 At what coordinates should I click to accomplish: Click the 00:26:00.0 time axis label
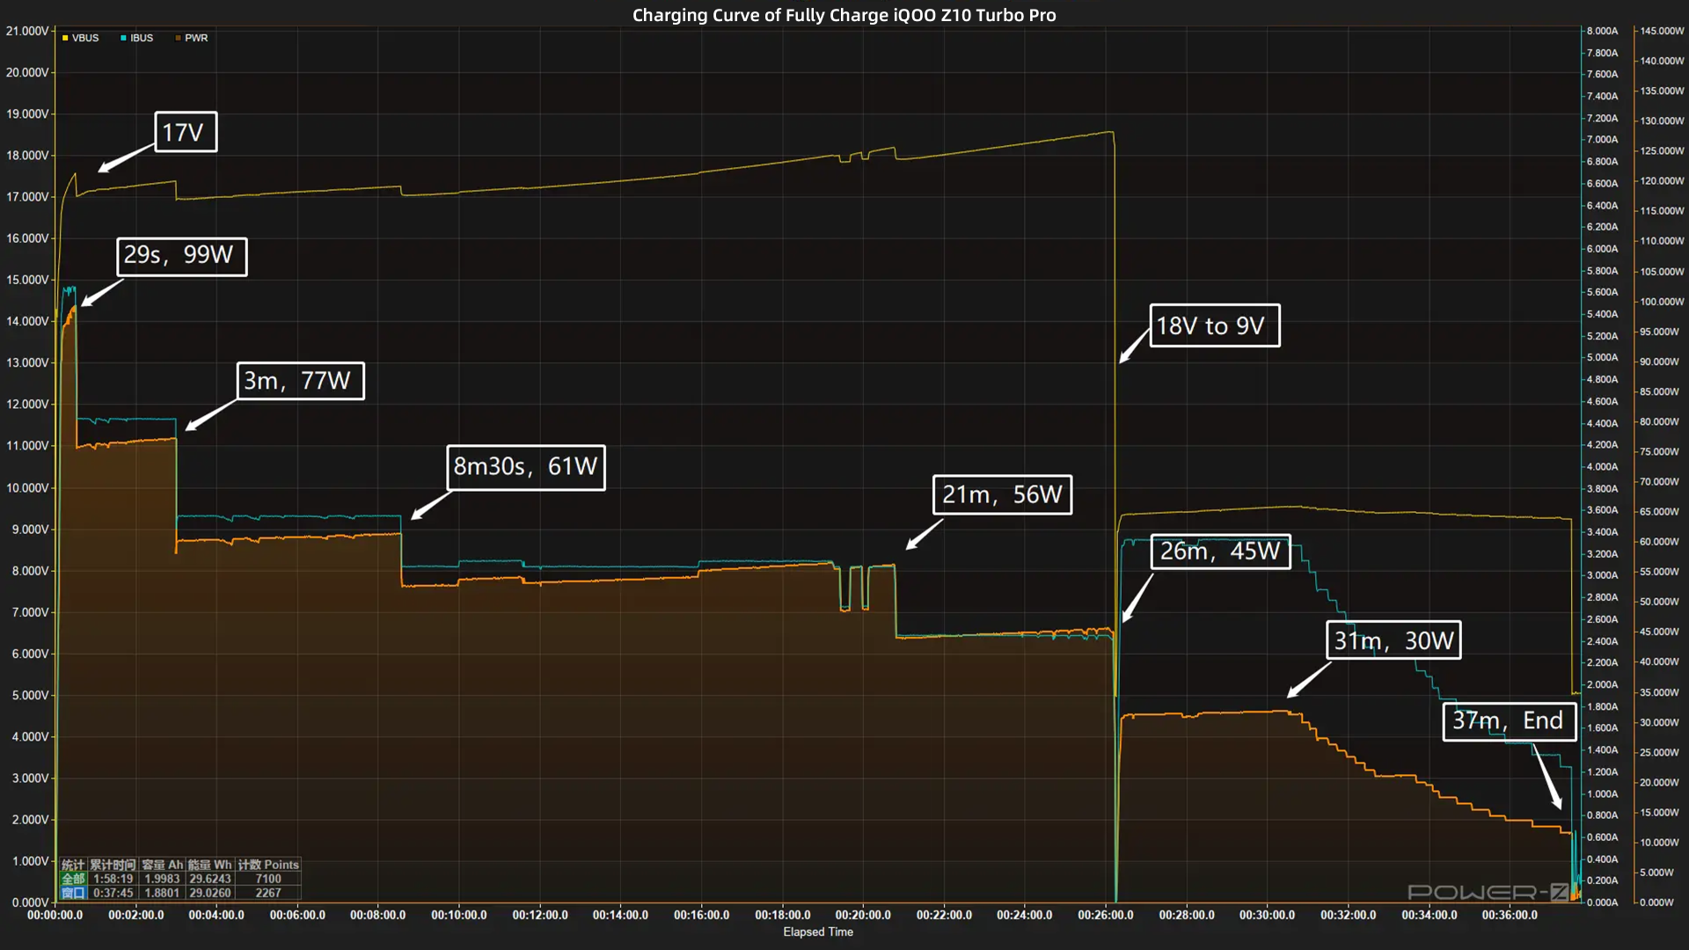click(x=1105, y=915)
